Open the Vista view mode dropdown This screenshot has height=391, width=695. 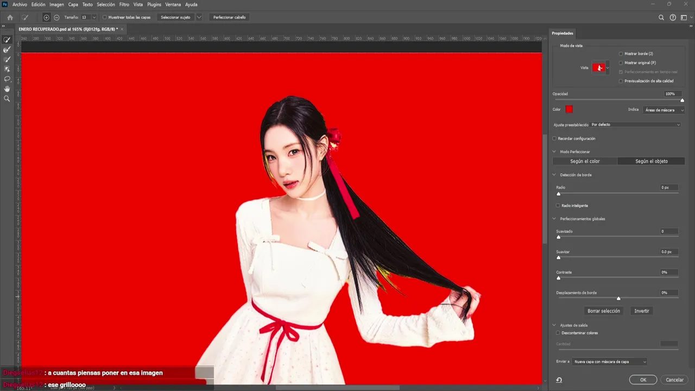pyautogui.click(x=608, y=68)
